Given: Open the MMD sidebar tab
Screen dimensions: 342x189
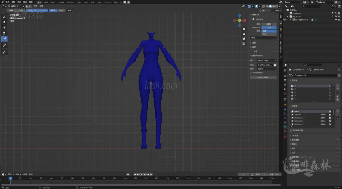Looking at the screenshot, I should [x=281, y=36].
